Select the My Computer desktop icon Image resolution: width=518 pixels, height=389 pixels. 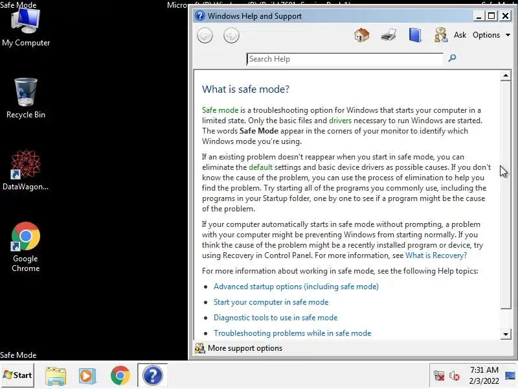(x=26, y=27)
